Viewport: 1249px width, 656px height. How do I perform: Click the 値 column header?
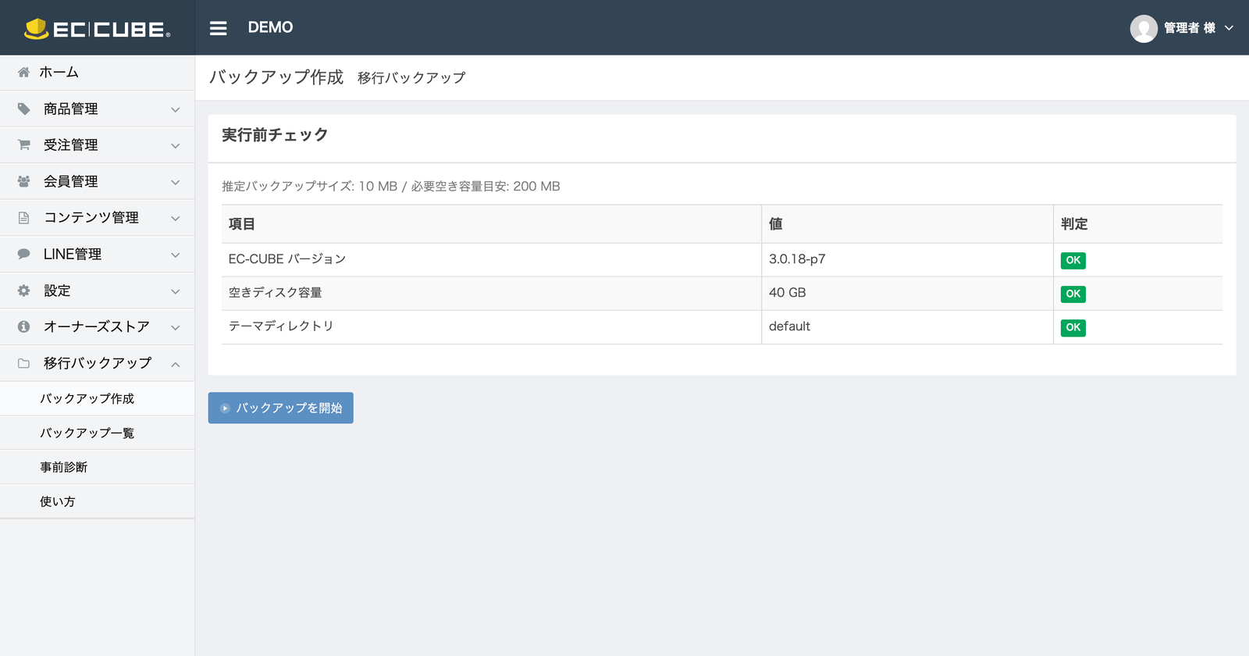[776, 224]
